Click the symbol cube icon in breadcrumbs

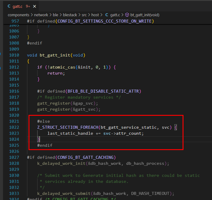[x=127, y=15]
